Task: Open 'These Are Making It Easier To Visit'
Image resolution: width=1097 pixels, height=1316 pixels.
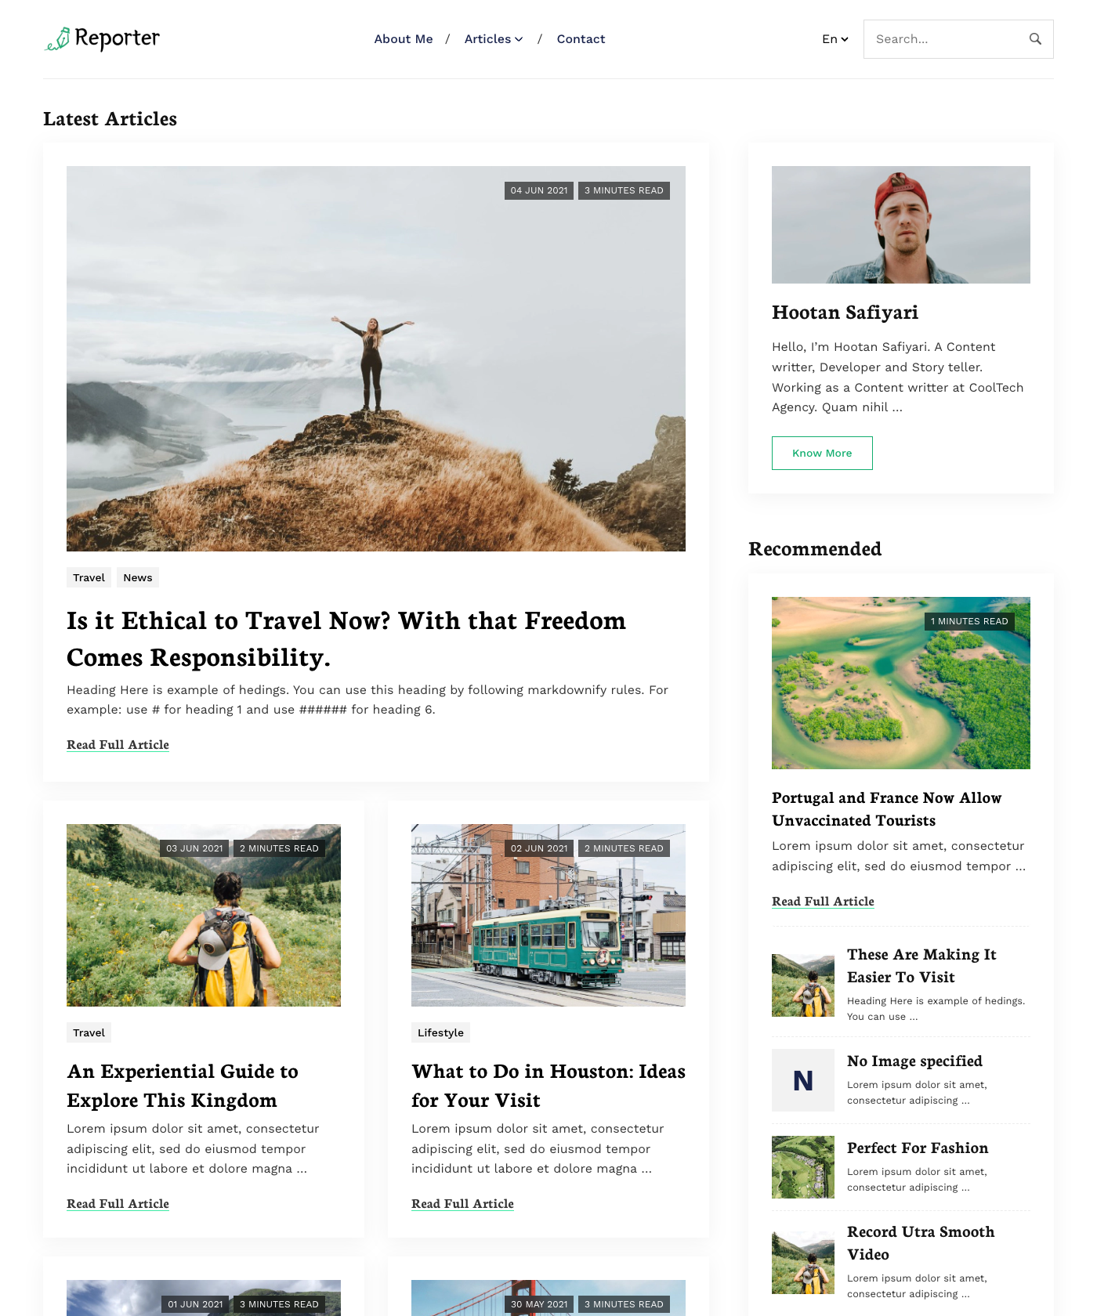Action: [x=921, y=966]
